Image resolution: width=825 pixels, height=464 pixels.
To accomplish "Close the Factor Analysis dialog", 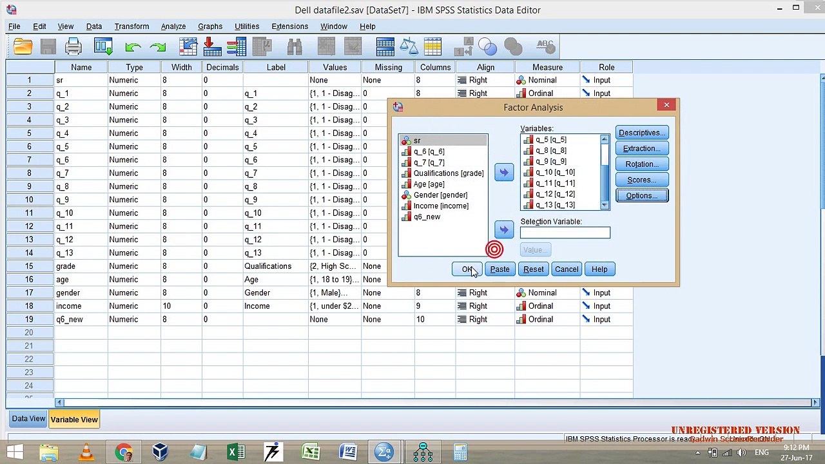I will click(x=666, y=105).
